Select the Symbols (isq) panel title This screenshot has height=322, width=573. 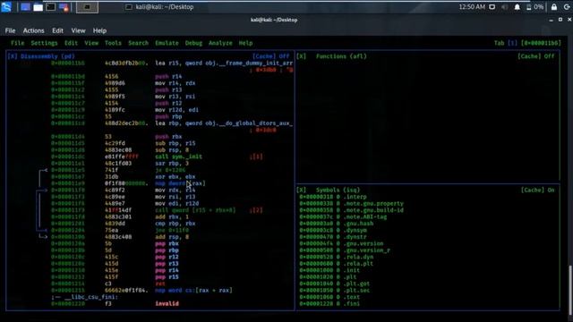tap(338, 191)
